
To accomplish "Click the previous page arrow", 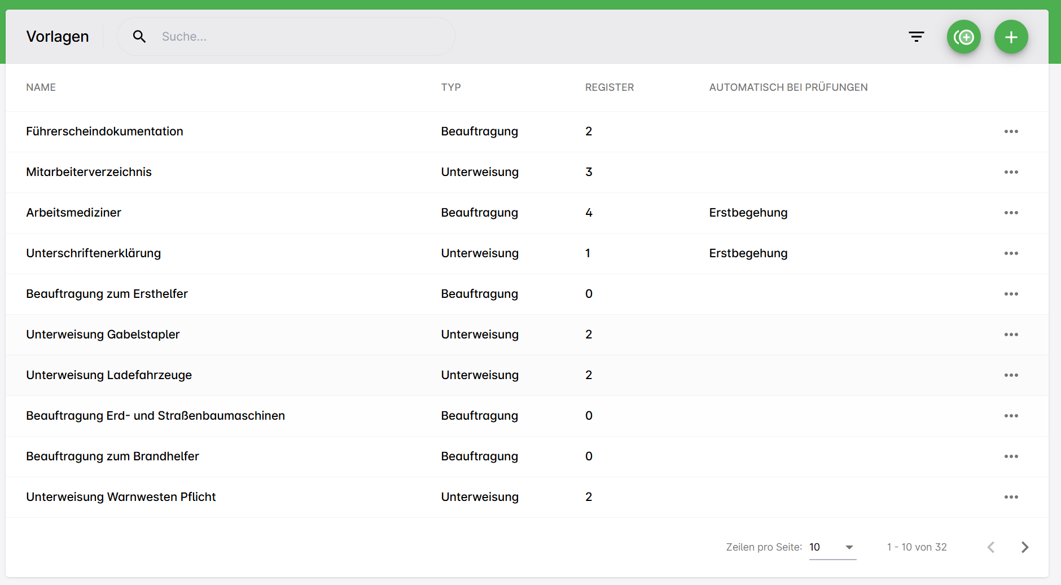I will coord(991,547).
